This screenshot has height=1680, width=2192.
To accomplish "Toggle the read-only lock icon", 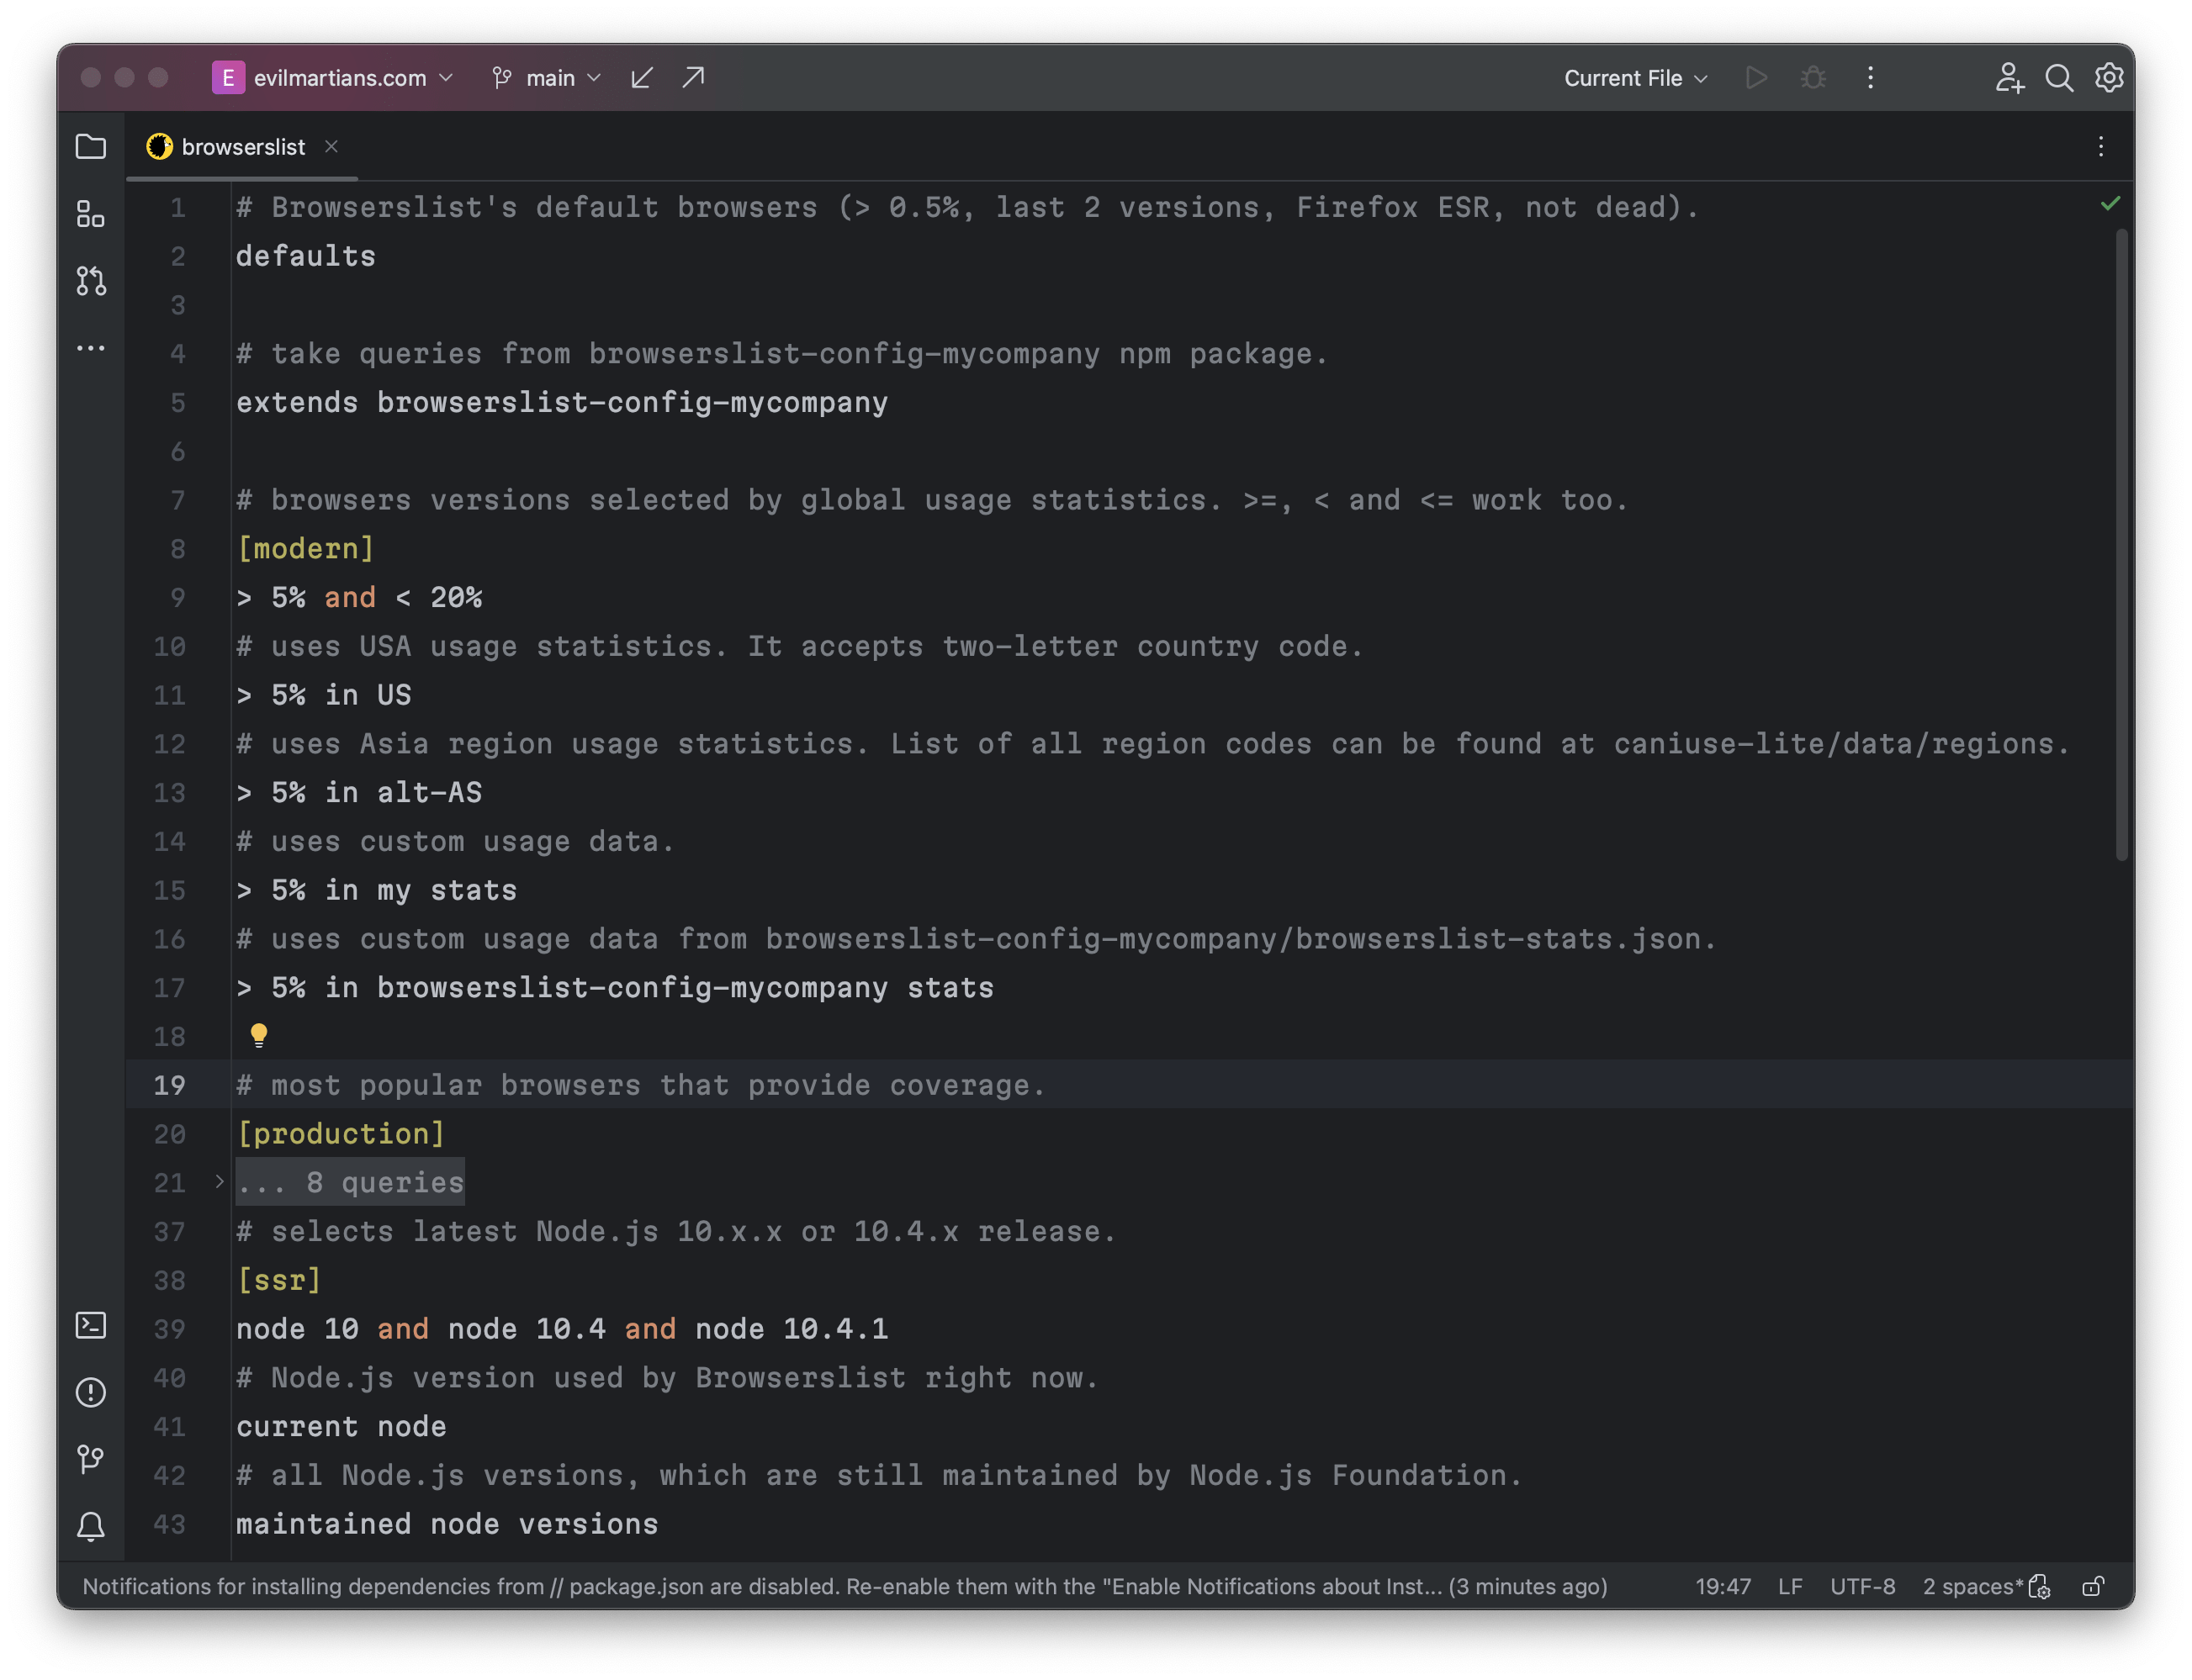I will coord(2092,1587).
